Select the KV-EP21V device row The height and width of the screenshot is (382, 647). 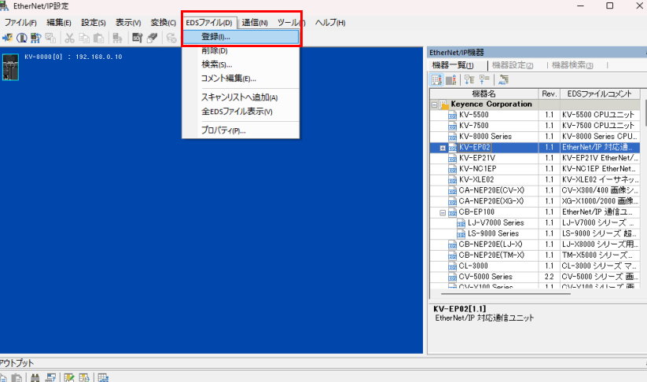pyautogui.click(x=535, y=158)
